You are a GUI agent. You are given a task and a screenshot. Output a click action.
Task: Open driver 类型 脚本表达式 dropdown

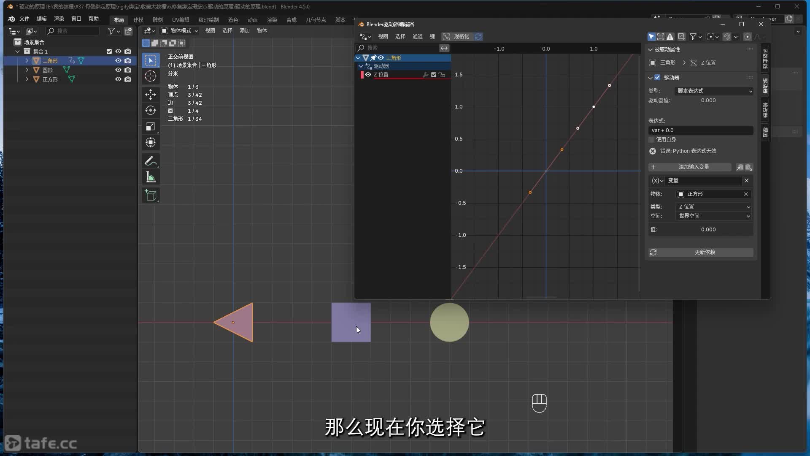pos(715,91)
